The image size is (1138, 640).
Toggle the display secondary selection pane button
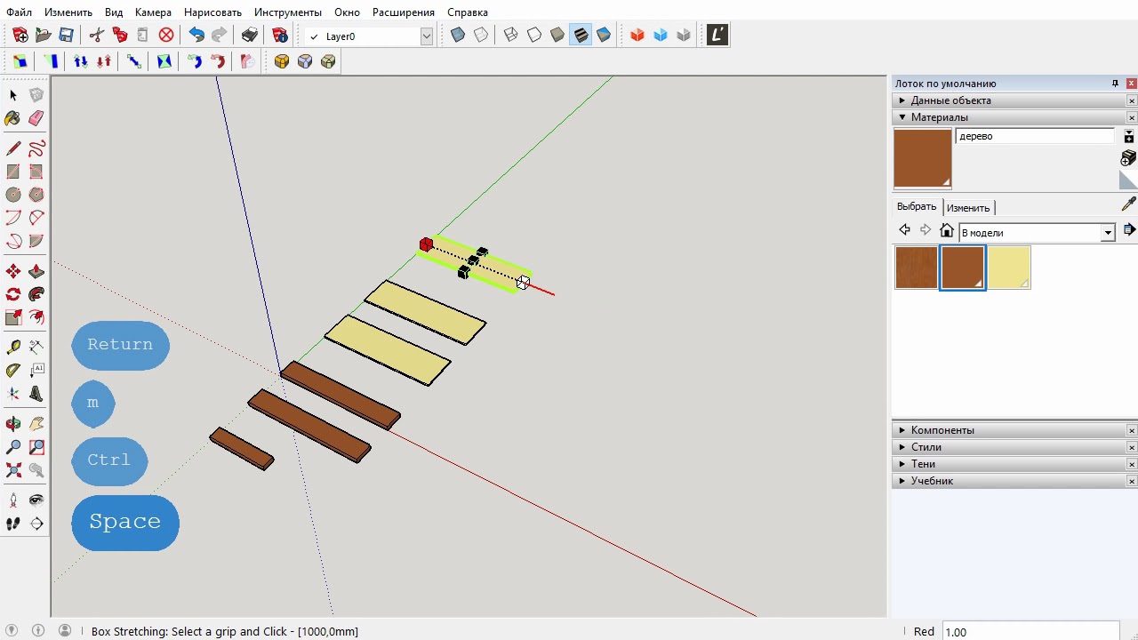(x=1129, y=136)
